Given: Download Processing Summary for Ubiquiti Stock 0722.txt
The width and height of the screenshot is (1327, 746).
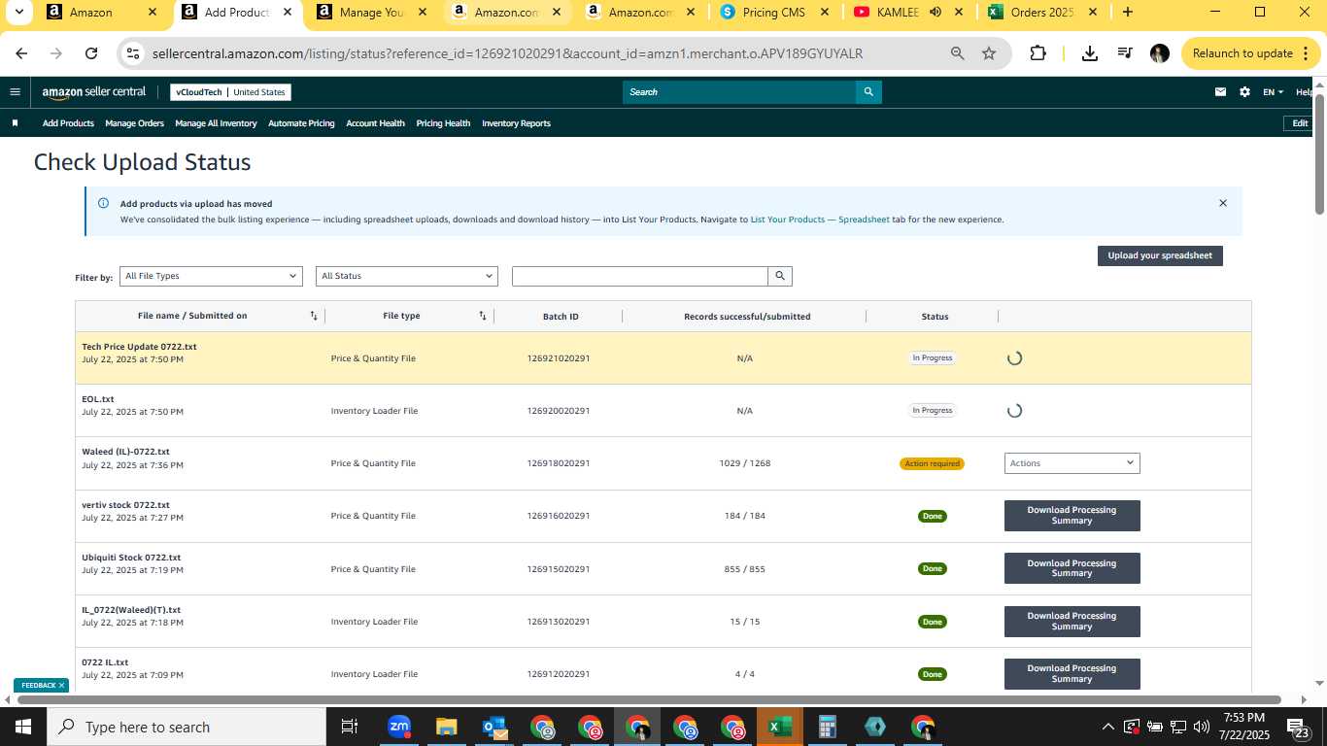Looking at the screenshot, I should tap(1072, 568).
